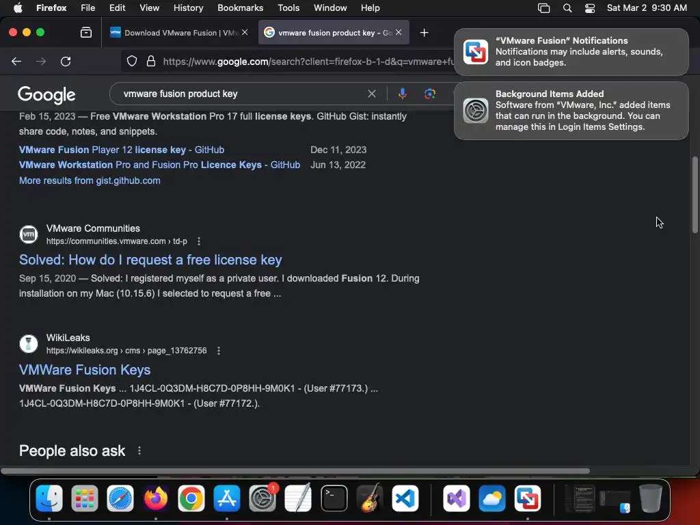Screen dimensions: 700x525
Task: Open GarageBand from the Dock
Action: point(370,498)
